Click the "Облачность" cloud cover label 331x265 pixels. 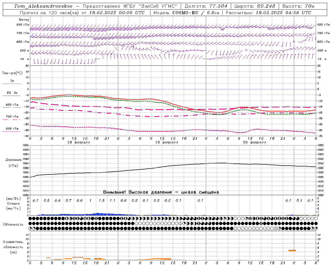13,225
